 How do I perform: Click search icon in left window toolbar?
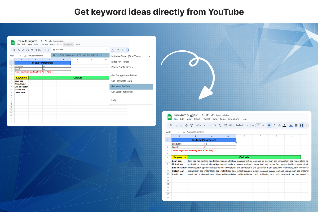(x=14, y=50)
